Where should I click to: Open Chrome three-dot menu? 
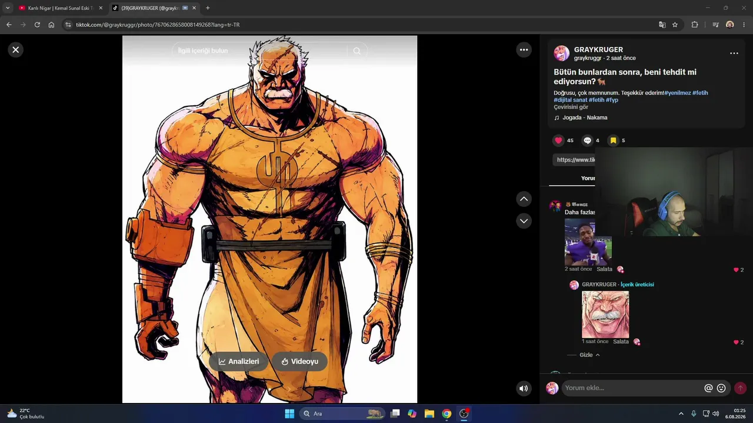tap(744, 25)
